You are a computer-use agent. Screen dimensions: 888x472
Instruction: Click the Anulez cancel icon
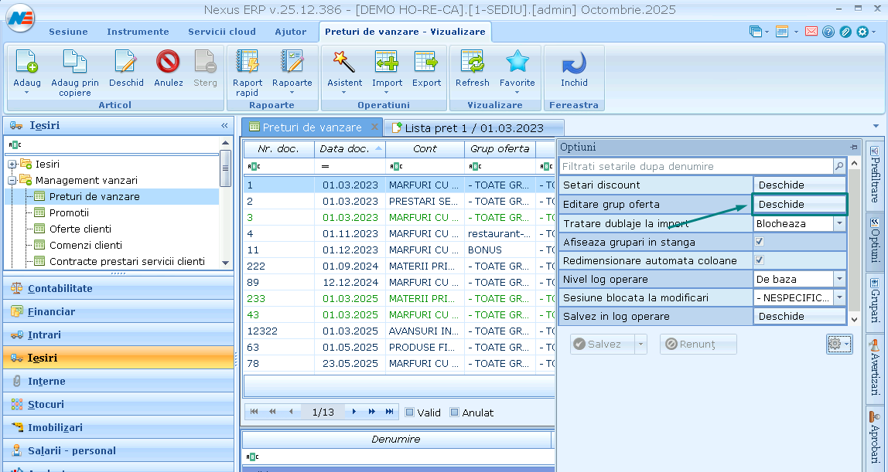(x=168, y=63)
